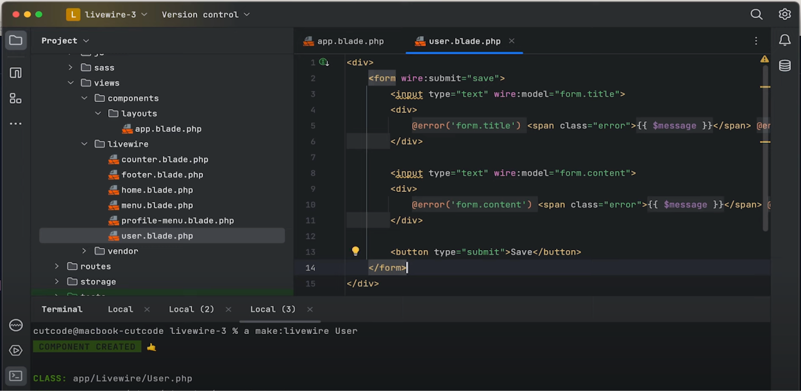Open the Structure tool window icon
The height and width of the screenshot is (391, 801).
coord(16,98)
